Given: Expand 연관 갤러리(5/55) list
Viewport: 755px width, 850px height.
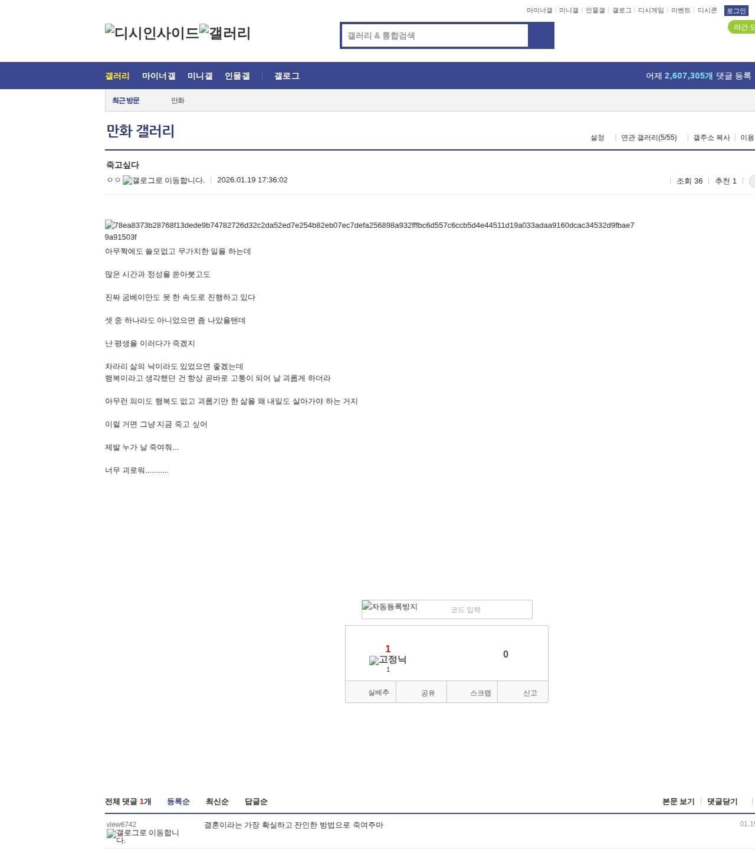Looking at the screenshot, I should [x=649, y=138].
